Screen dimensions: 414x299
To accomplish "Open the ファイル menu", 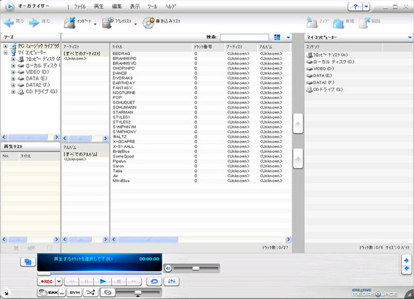I will (x=80, y=6).
